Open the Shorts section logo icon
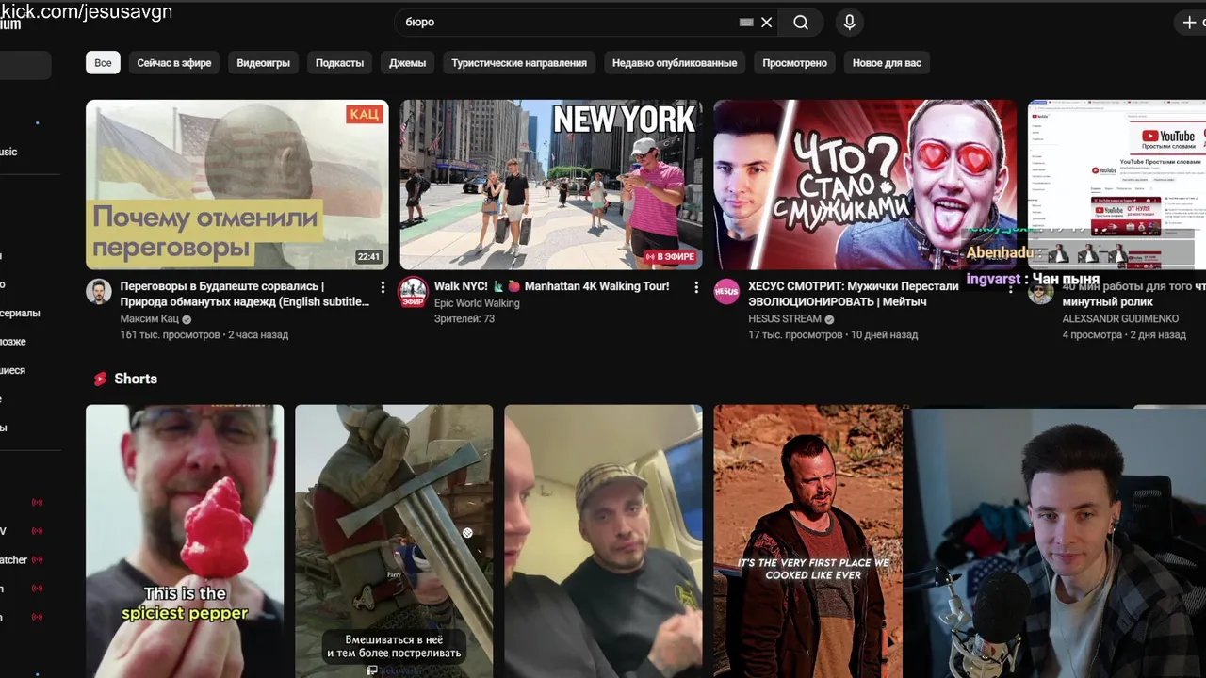1206x678 pixels. pyautogui.click(x=99, y=379)
